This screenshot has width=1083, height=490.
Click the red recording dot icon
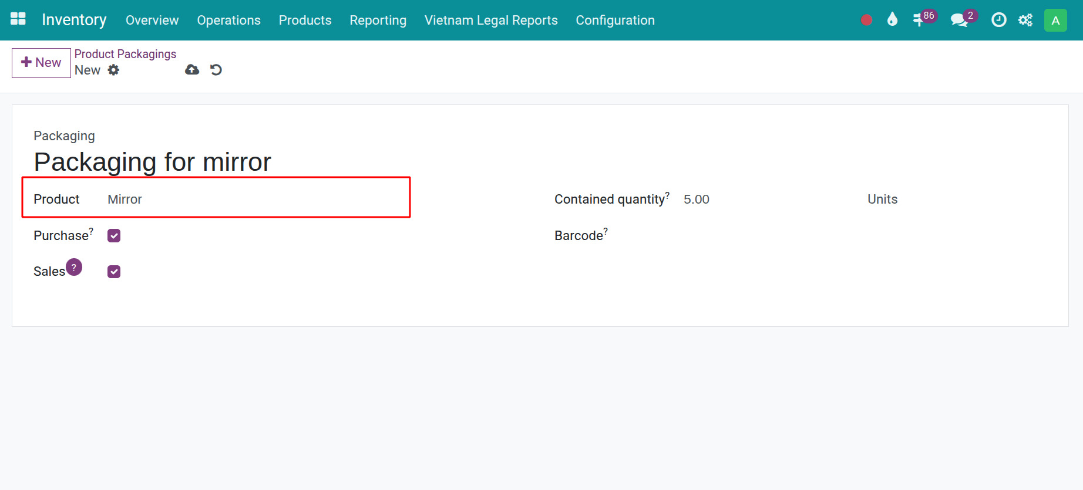866,20
